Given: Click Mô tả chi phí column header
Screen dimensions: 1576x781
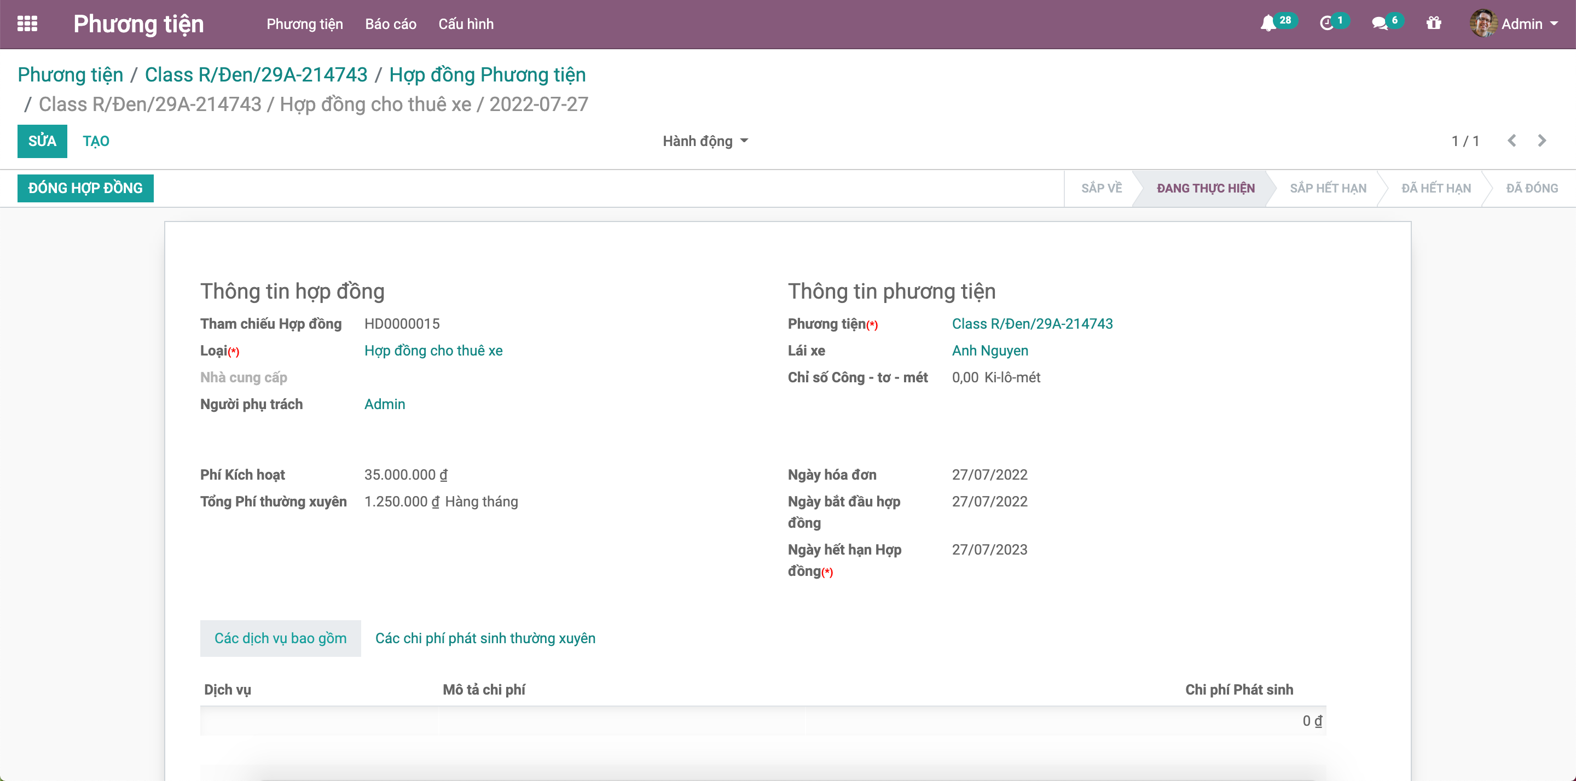Looking at the screenshot, I should (484, 690).
